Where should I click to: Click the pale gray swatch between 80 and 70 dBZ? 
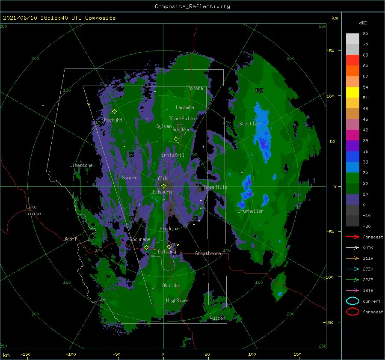pyautogui.click(x=352, y=39)
